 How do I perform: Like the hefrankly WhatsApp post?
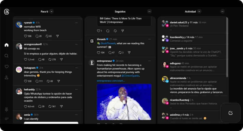click(26, 106)
